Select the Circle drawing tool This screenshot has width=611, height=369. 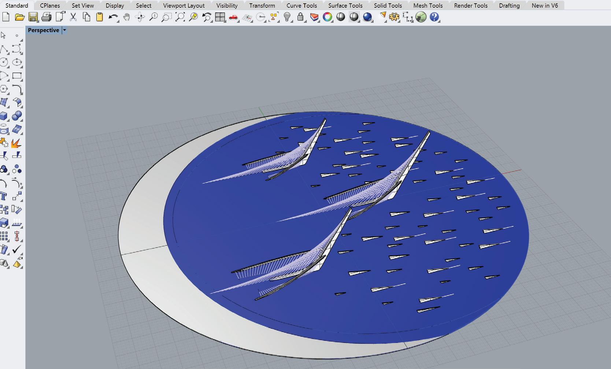point(4,62)
